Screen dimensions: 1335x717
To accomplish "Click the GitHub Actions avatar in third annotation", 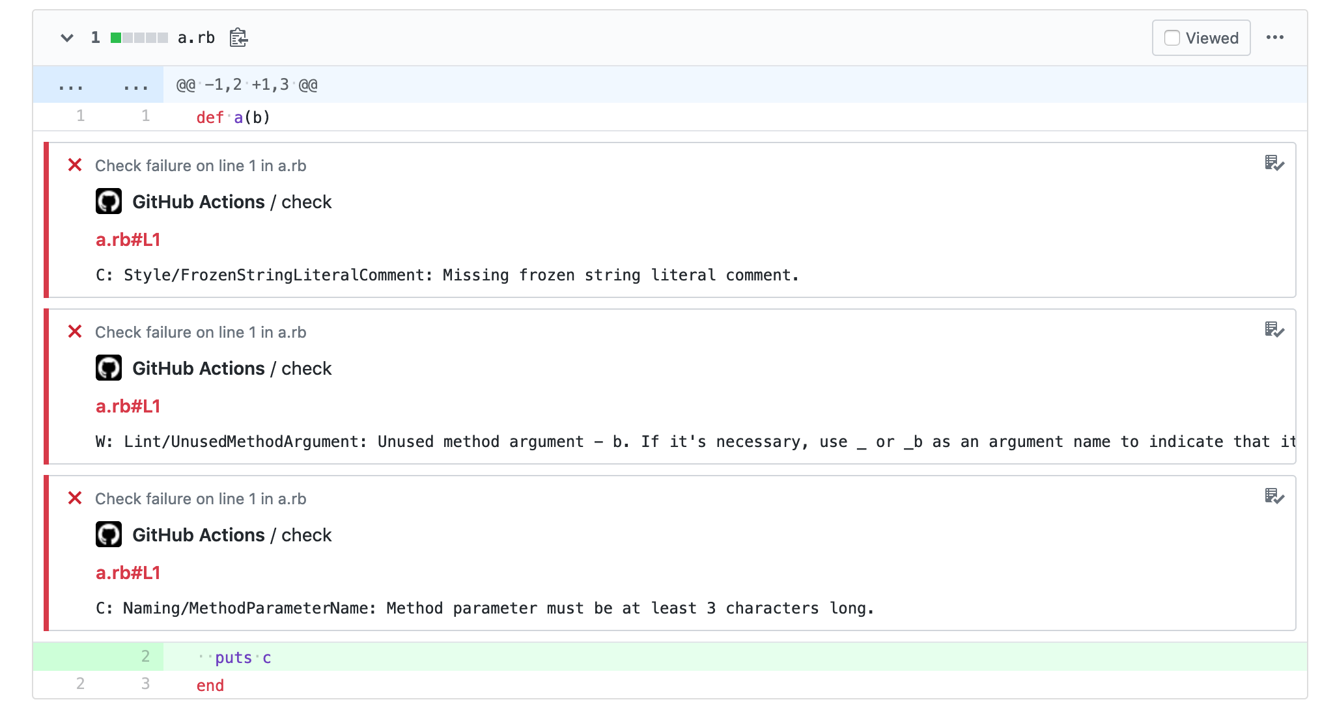I will coord(109,534).
